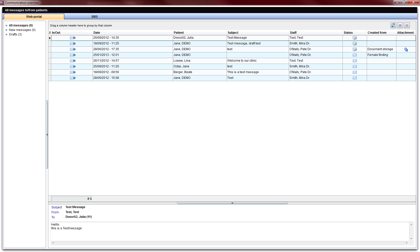Image resolution: width=420 pixels, height=252 pixels.
Task: Collapse the left sidebar with the splitter arrow
Action: pos(47,135)
